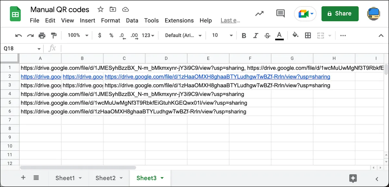Show more toolbar options (three dots)
Screen dimensions: 389x187
[343, 35]
